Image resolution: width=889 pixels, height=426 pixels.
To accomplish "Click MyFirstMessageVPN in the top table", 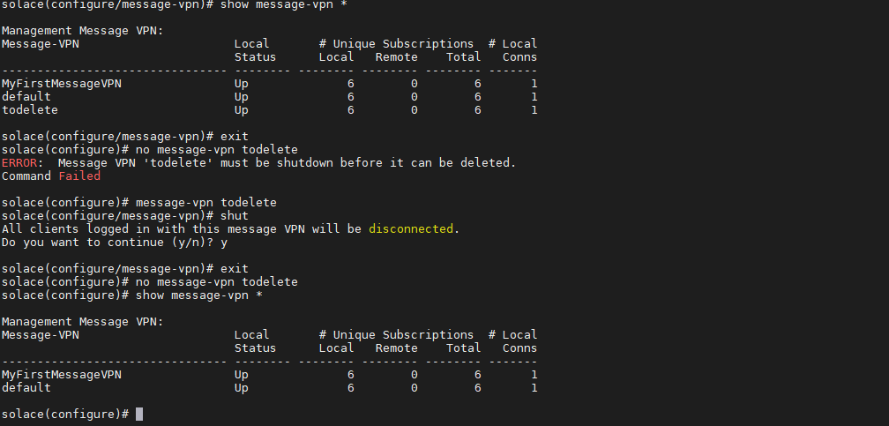I will pyautogui.click(x=61, y=84).
